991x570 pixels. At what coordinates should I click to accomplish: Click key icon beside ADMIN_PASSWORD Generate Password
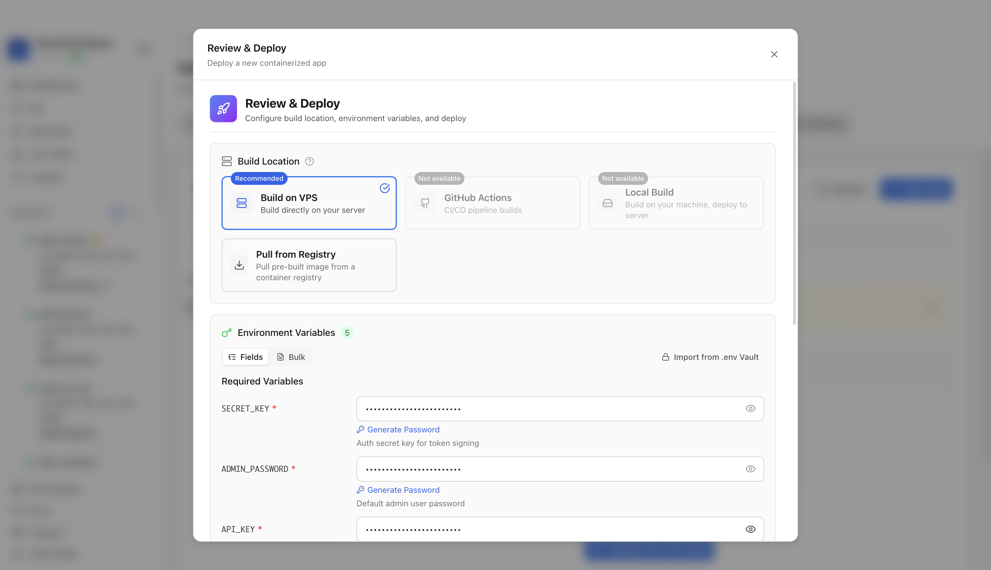tap(360, 490)
